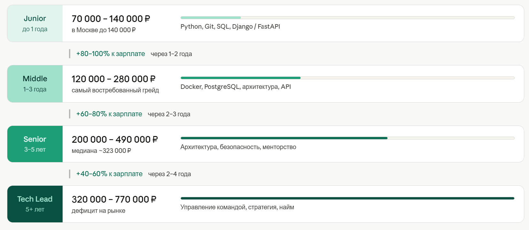Open the Senior grade block
This screenshot has width=529, height=230.
[35, 144]
